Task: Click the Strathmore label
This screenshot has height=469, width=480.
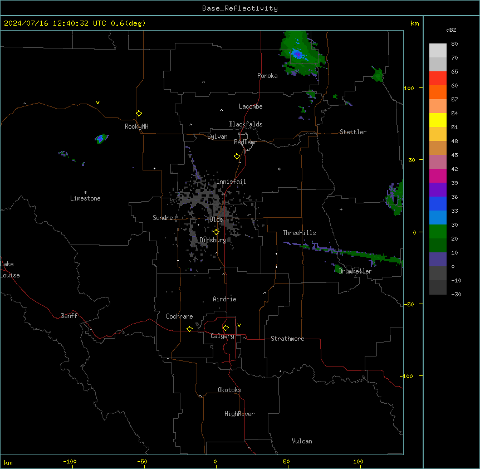Action: click(287, 339)
